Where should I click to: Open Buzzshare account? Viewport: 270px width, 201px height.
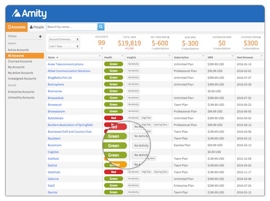[x=54, y=145]
